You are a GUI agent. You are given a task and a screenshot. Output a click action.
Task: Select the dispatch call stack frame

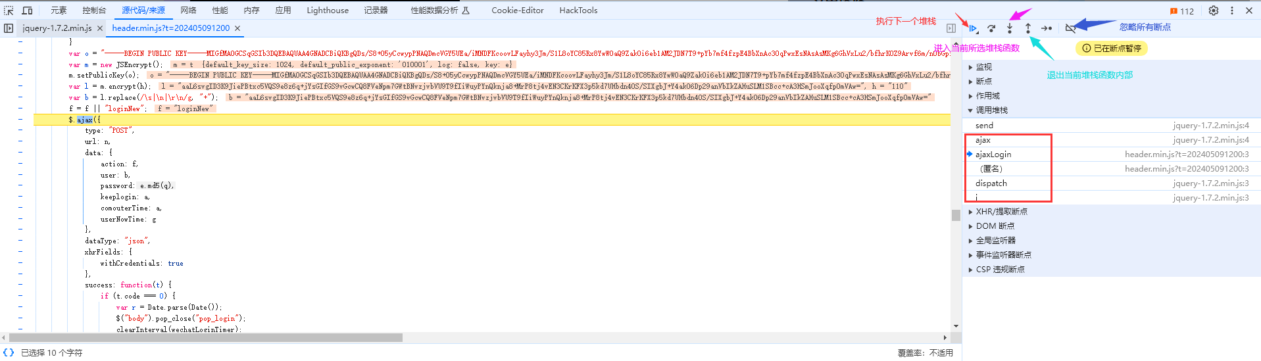pyautogui.click(x=991, y=183)
